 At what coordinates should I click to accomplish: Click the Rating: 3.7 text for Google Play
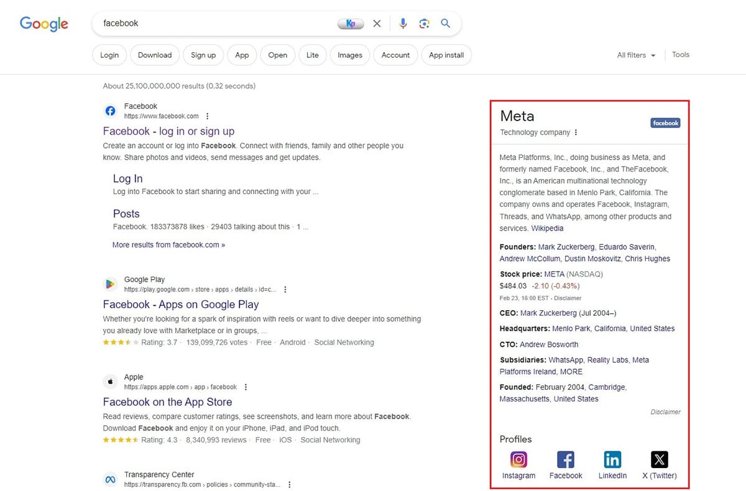(x=159, y=342)
